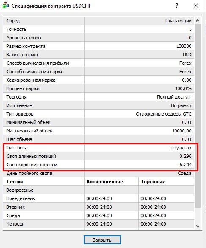Click the Своп длинных позиций value 0.296

(x=185, y=156)
